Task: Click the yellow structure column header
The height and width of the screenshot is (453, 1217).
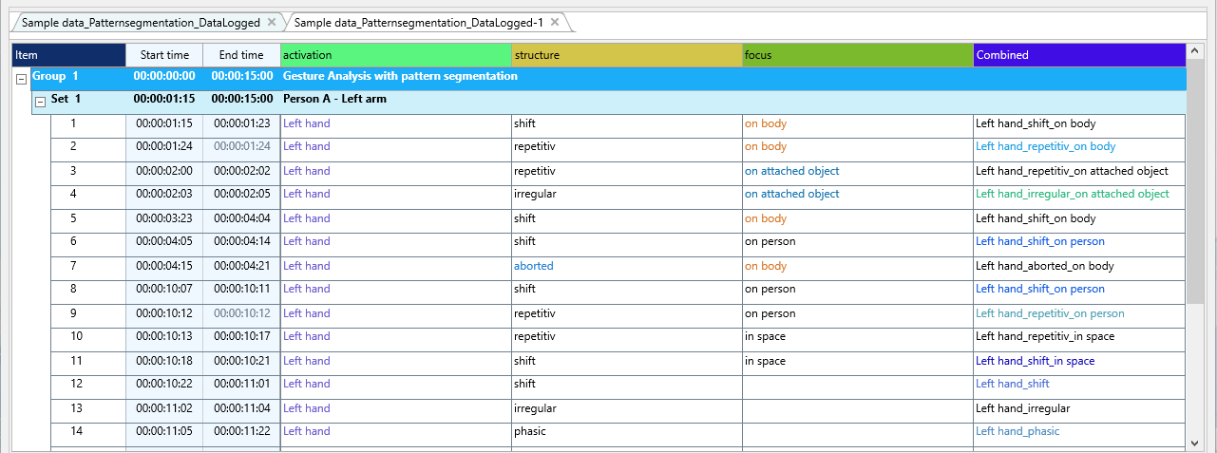Action: pyautogui.click(x=627, y=55)
